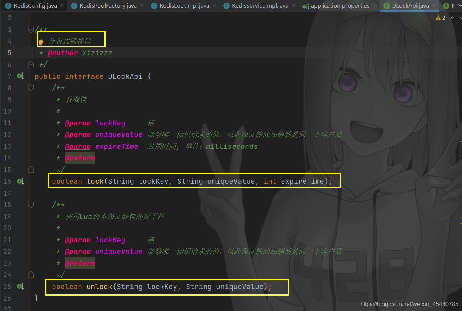Image resolution: width=462 pixels, height=311 pixels.
Task: Collapse the lock Javadoc fold at line 8
Action: (x=31, y=88)
